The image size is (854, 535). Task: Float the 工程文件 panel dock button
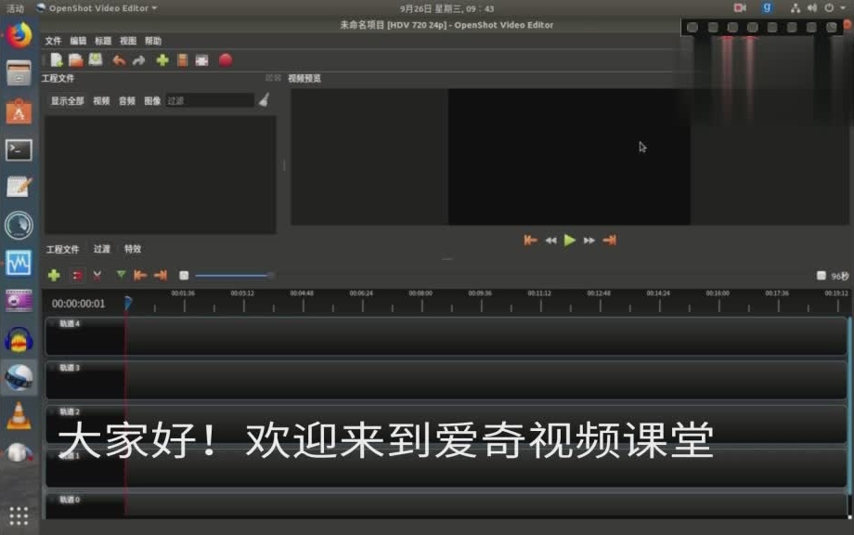point(268,78)
